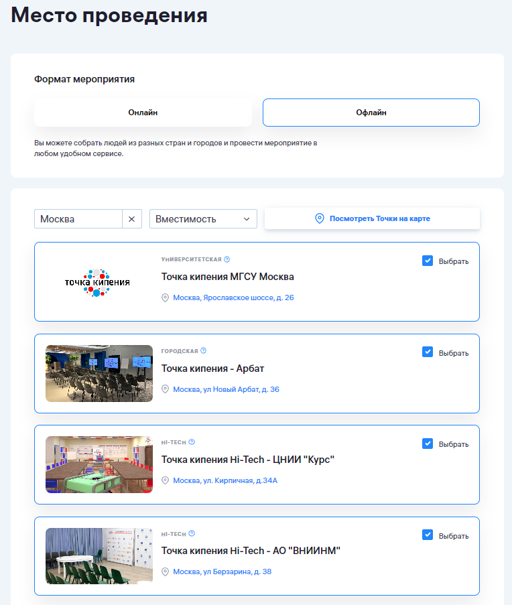
Task: Toggle the Выбрать checkbox for Точка кипения - Арбат
Action: (x=428, y=352)
